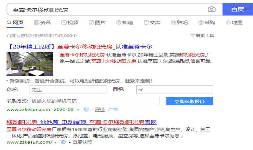
Task: Click the 搜索工具 funnel icon
Action: [192, 36]
